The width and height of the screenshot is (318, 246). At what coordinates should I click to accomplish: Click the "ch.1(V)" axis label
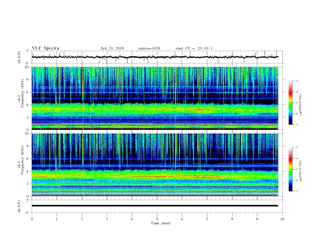pos(19,57)
